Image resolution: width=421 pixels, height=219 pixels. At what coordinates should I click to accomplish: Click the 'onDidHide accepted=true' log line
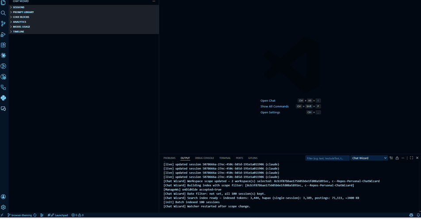192,189
